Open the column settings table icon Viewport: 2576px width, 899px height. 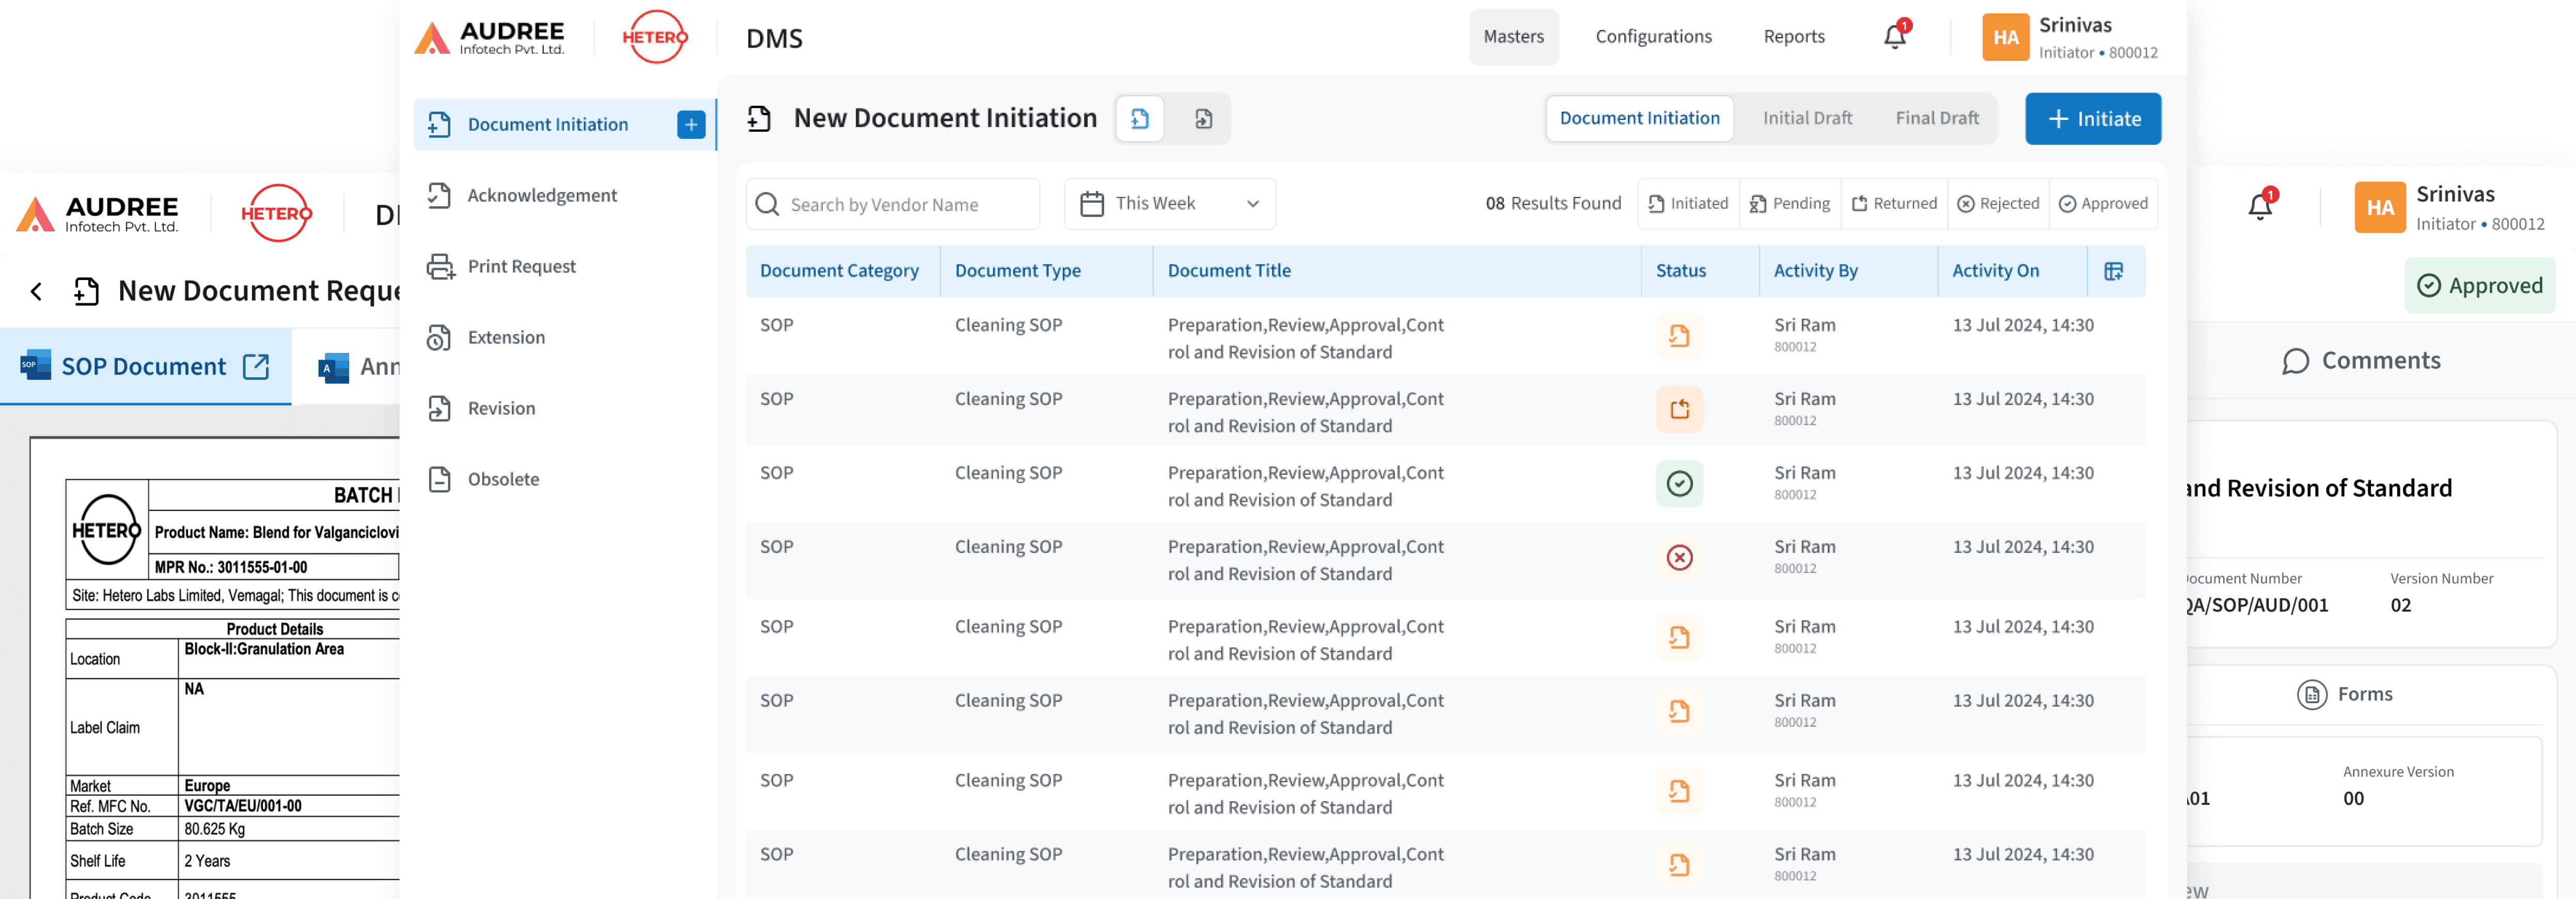coord(2113,271)
